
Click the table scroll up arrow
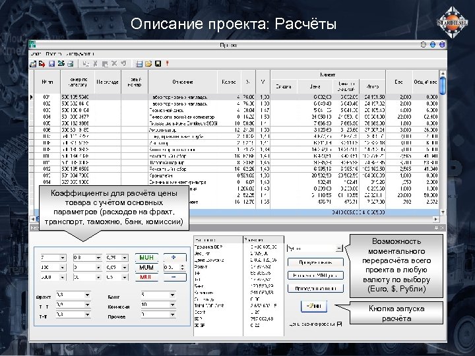[x=442, y=73]
